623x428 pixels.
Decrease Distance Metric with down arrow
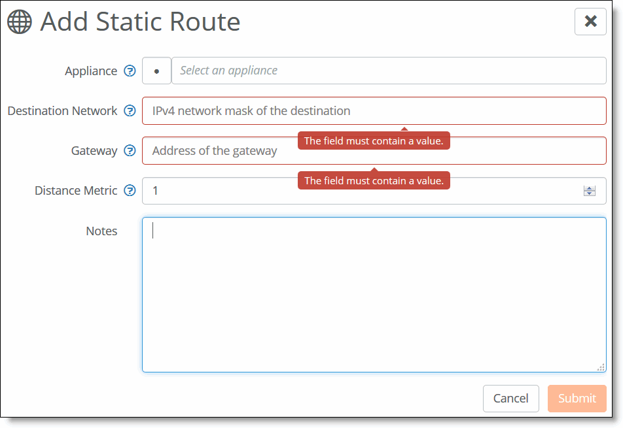589,193
